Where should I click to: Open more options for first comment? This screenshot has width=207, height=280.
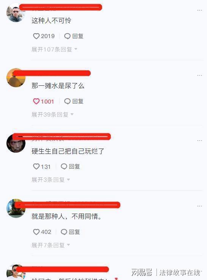click(199, 10)
